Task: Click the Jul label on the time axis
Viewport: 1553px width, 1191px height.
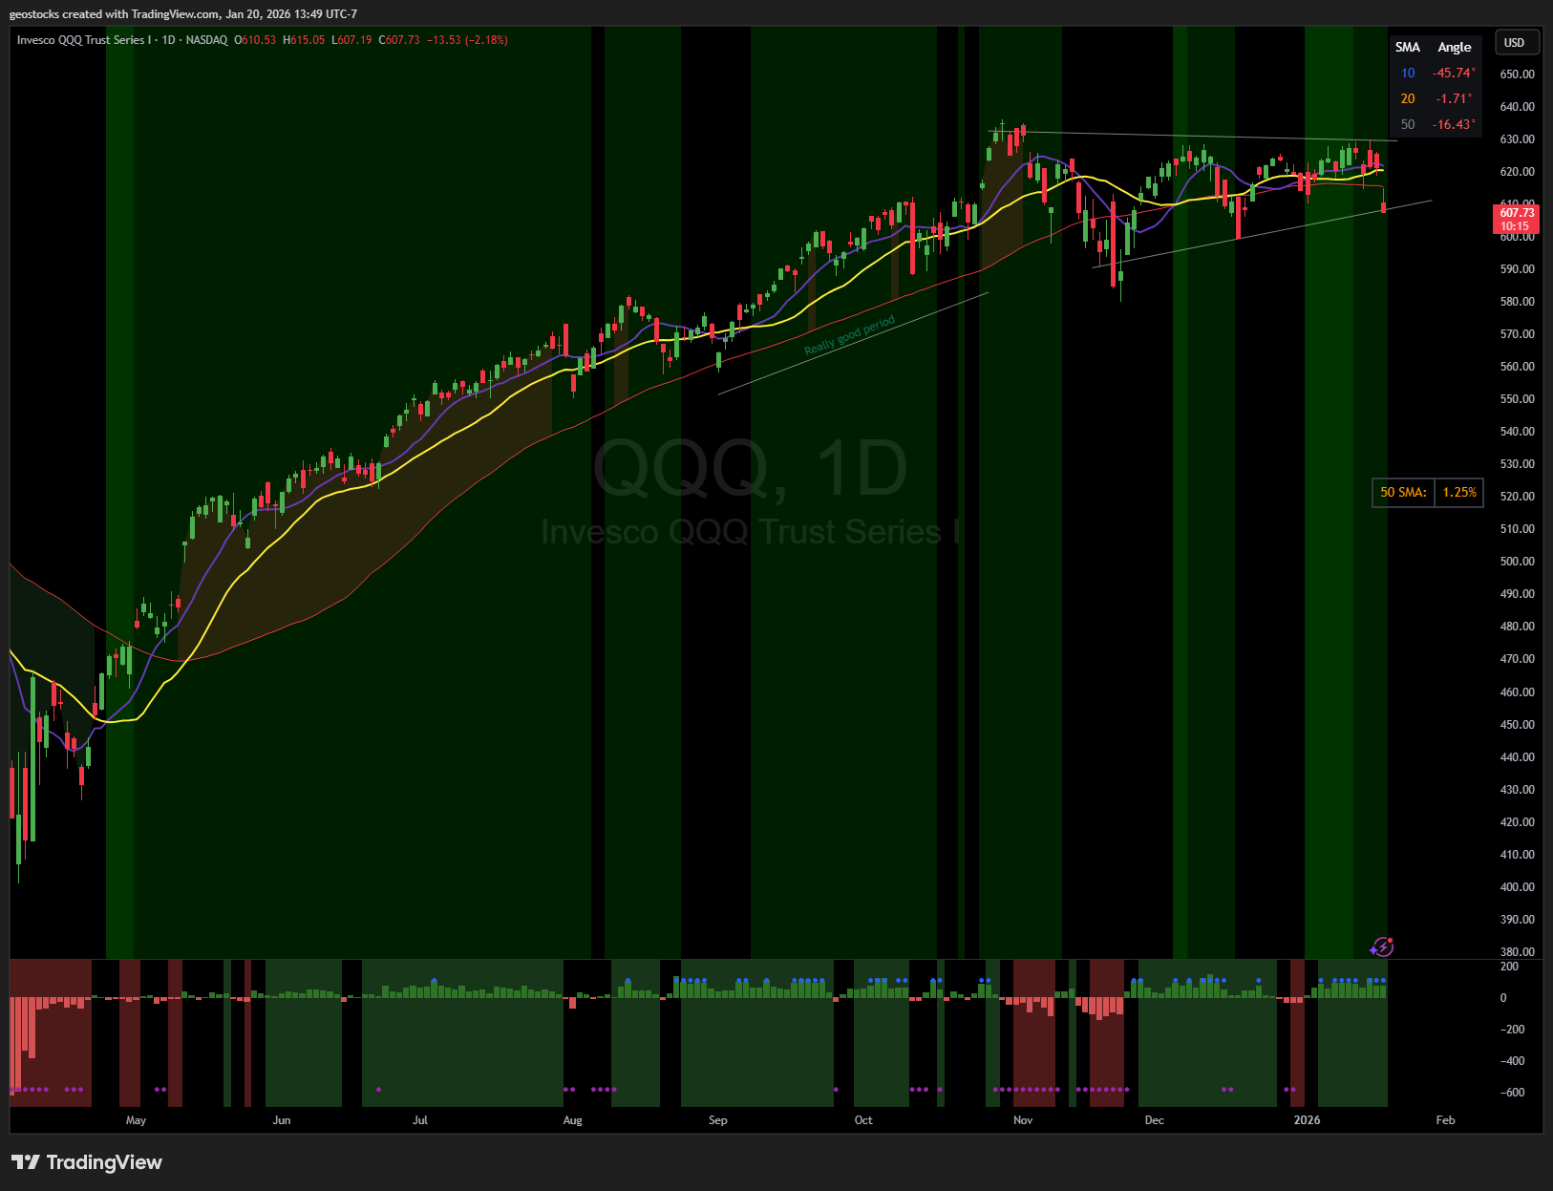Action: click(x=420, y=1120)
